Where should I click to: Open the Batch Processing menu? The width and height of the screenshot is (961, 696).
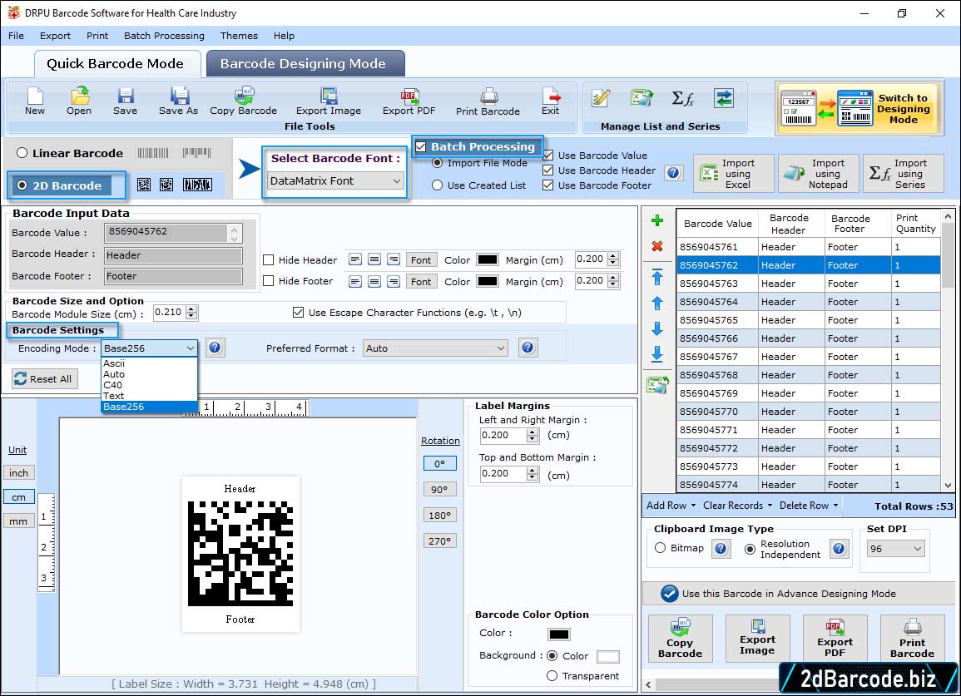point(164,36)
